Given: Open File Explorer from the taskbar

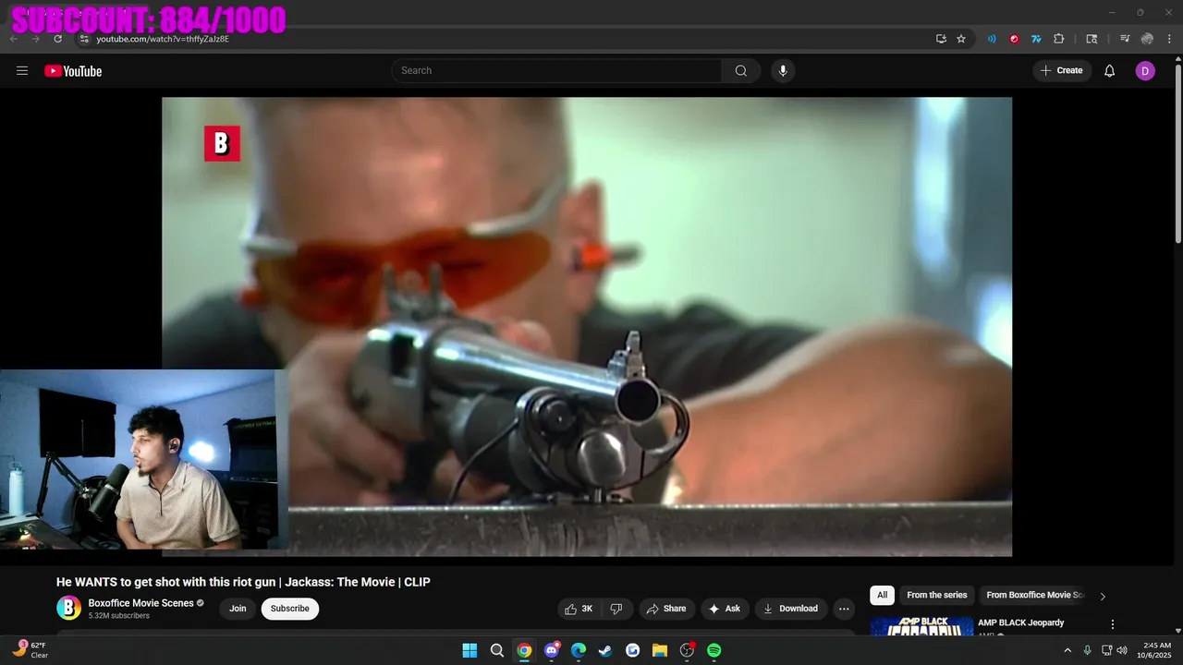Looking at the screenshot, I should [x=660, y=650].
